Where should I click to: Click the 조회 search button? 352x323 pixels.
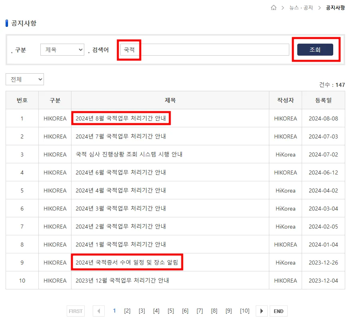(x=315, y=50)
